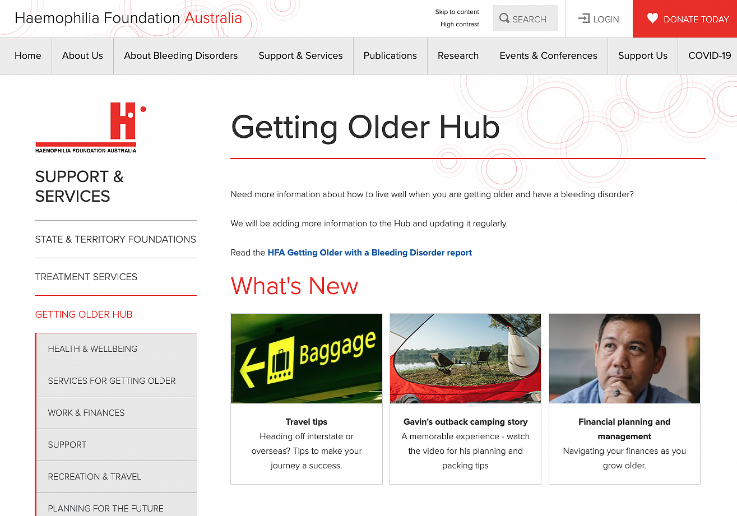
Task: Open the Home menu item
Action: [27, 55]
